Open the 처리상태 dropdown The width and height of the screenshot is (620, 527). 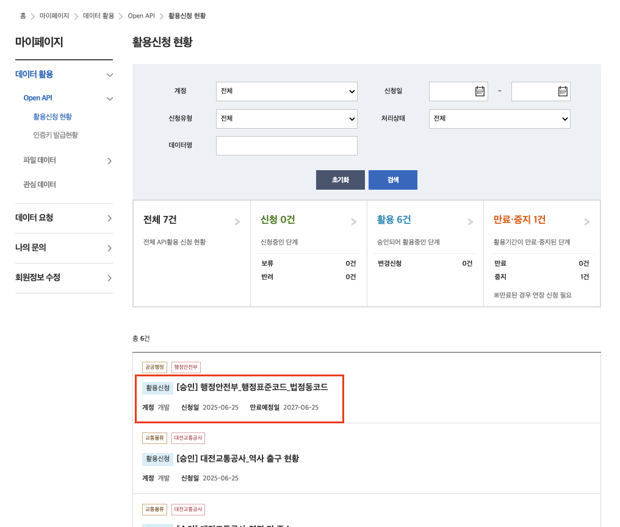click(x=499, y=118)
